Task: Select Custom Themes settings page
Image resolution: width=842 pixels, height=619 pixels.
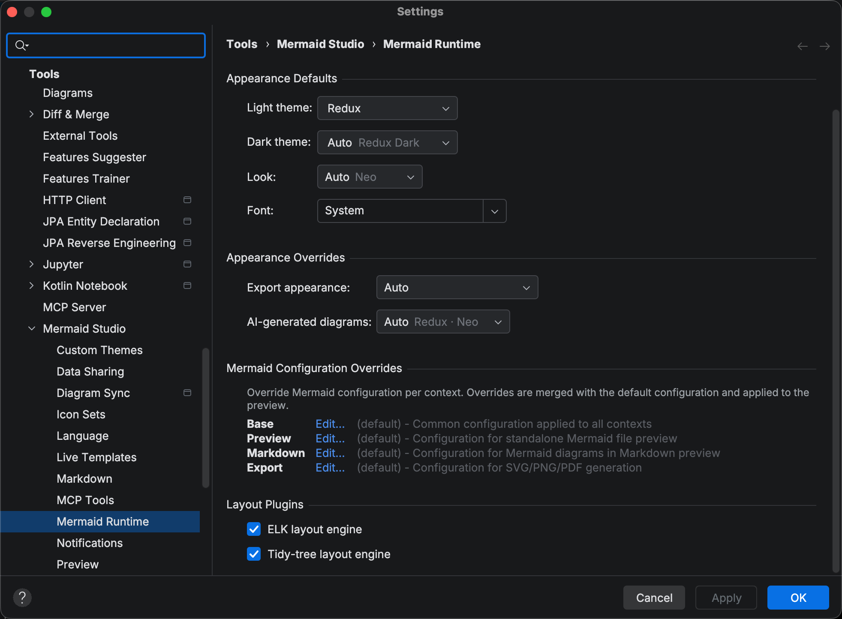Action: [99, 350]
